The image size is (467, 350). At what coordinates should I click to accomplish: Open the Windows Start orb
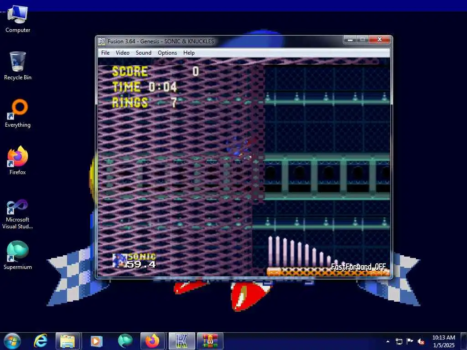12,341
